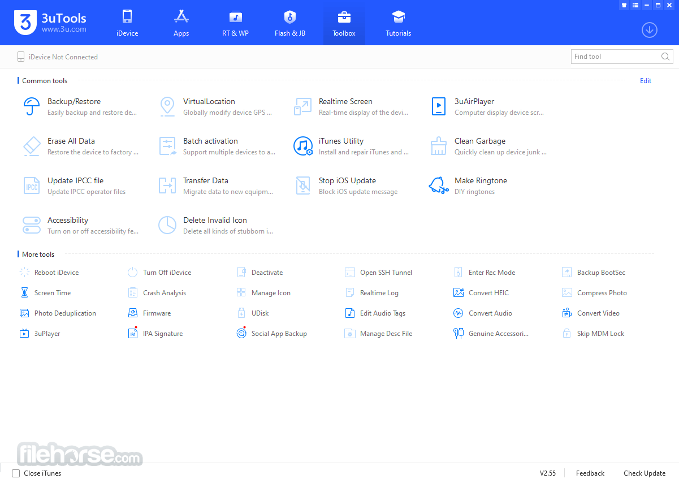The width and height of the screenshot is (679, 483).
Task: Click the search magnifier icon
Action: [666, 57]
